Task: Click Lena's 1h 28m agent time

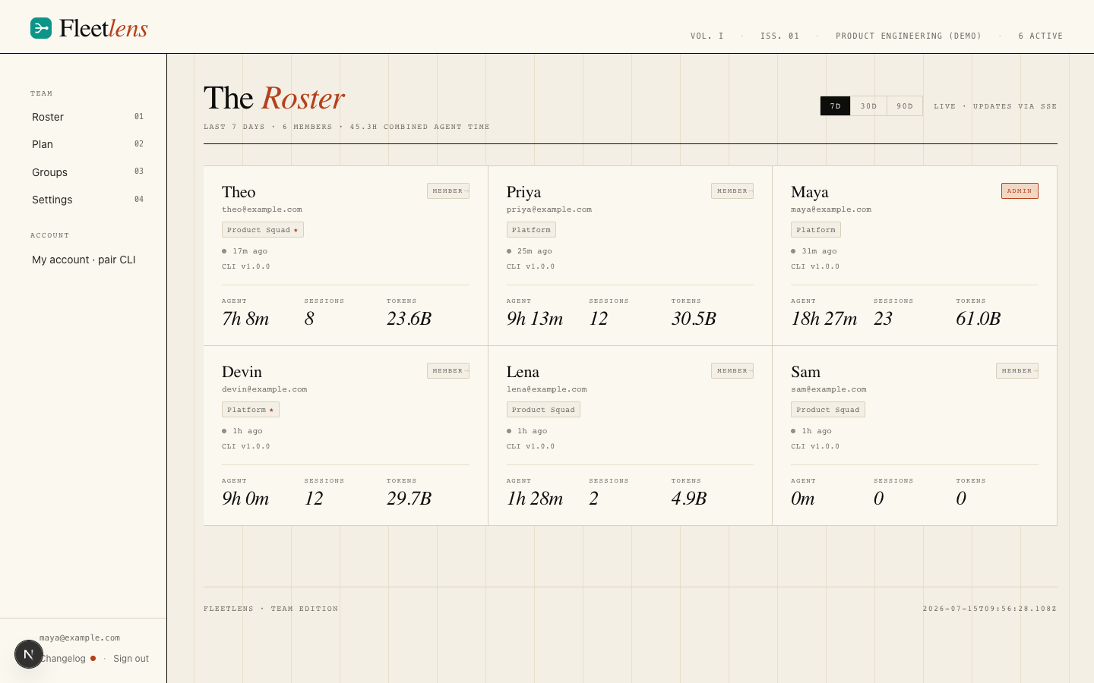Action: (x=535, y=499)
